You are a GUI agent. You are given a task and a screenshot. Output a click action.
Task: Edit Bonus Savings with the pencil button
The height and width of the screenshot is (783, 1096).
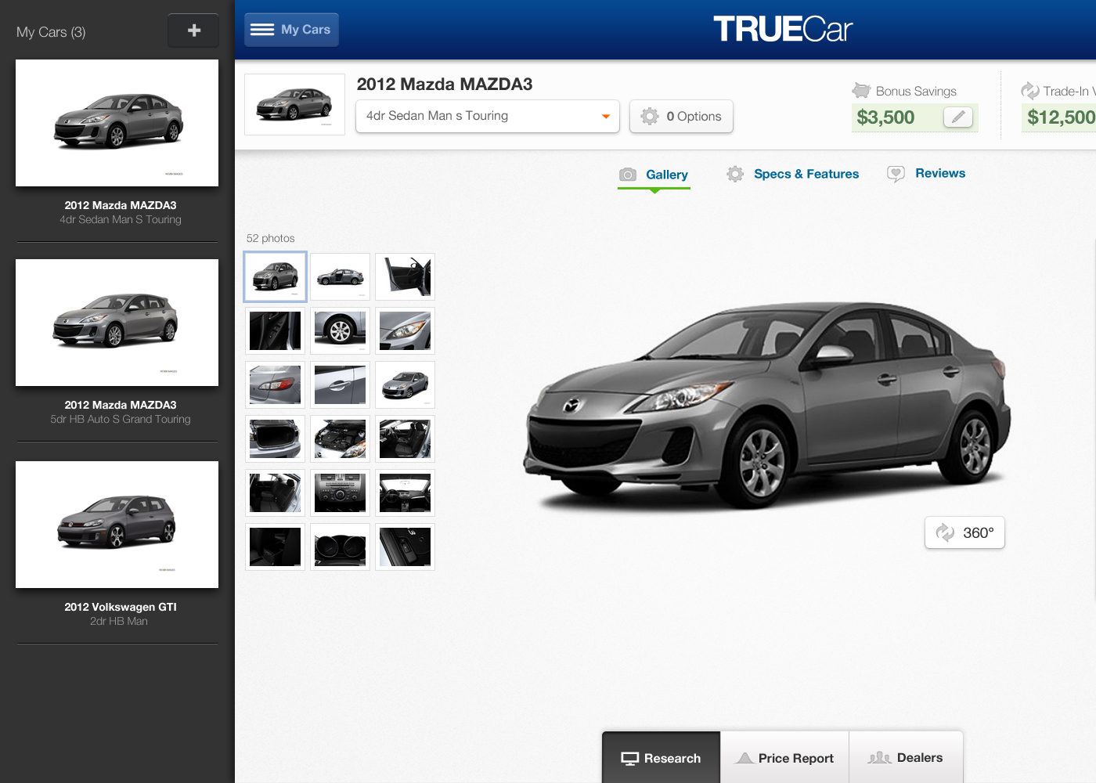(x=958, y=117)
